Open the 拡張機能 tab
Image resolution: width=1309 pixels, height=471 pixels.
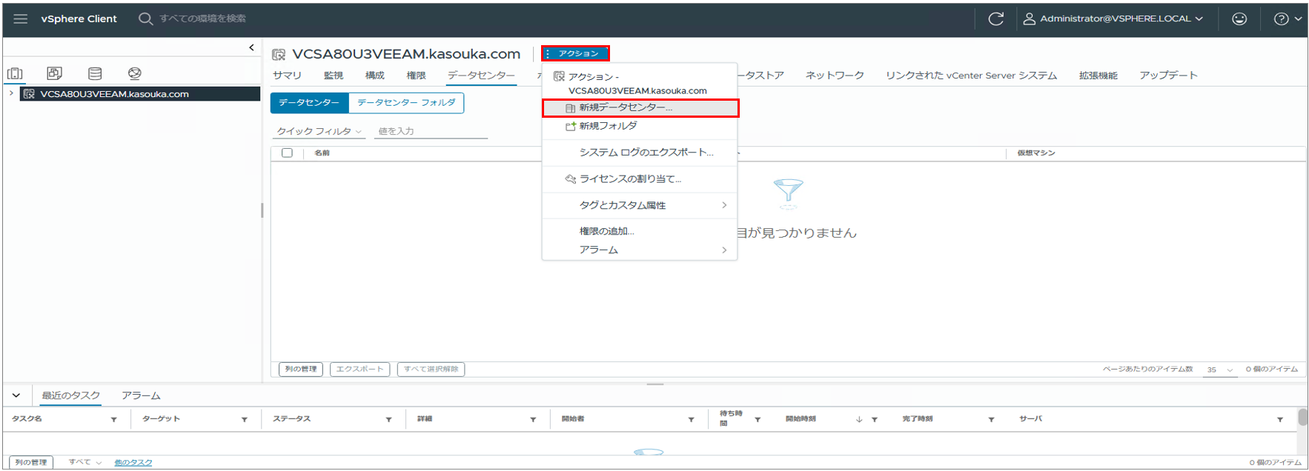(x=1098, y=76)
